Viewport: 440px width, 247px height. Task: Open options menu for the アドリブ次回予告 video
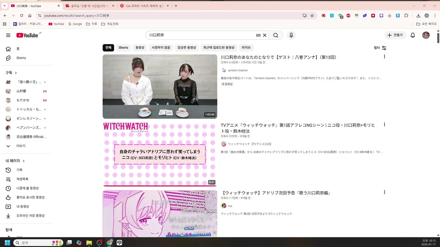point(384,192)
